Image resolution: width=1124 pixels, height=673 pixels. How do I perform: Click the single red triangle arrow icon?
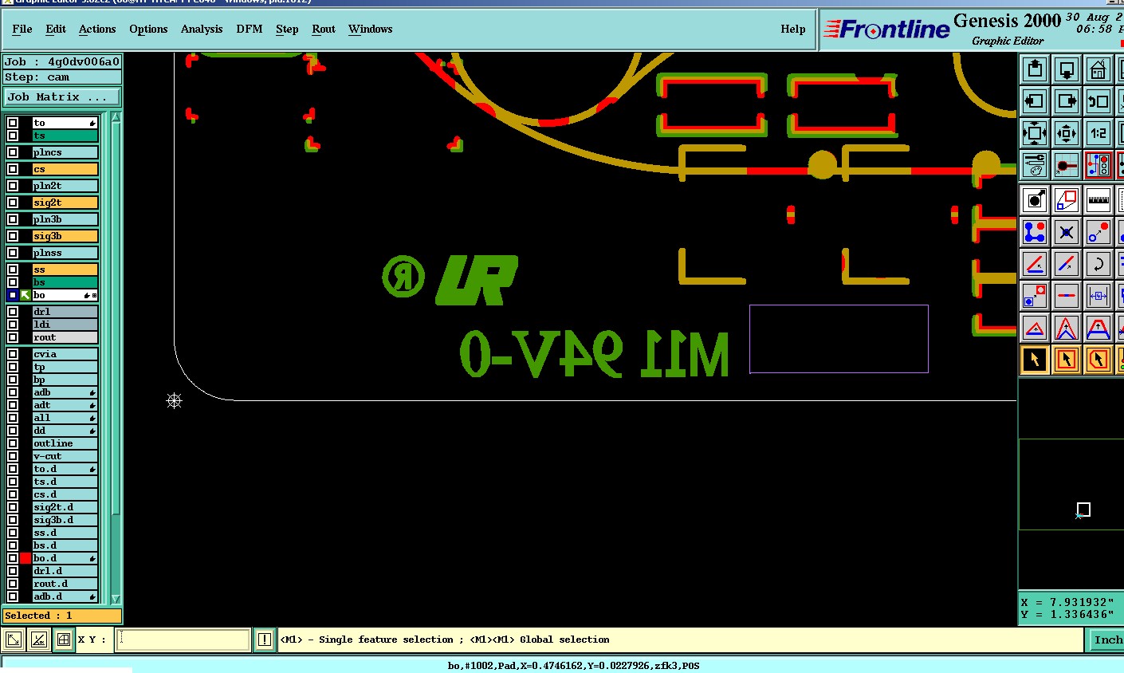coord(1035,328)
